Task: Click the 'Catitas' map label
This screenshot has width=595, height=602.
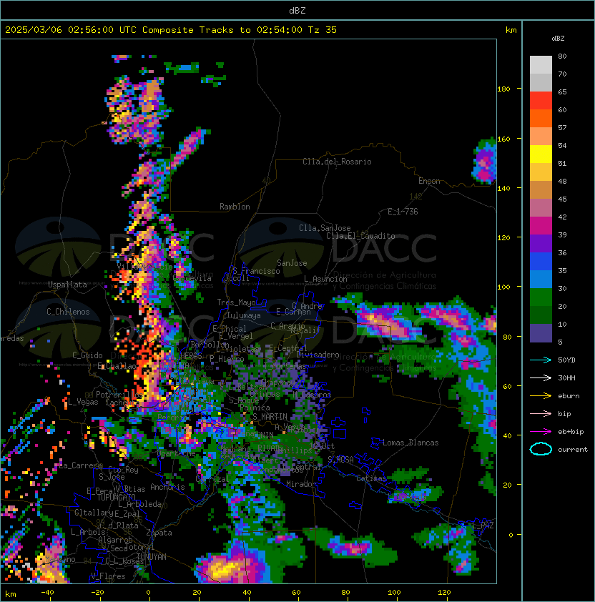Action: [371, 478]
